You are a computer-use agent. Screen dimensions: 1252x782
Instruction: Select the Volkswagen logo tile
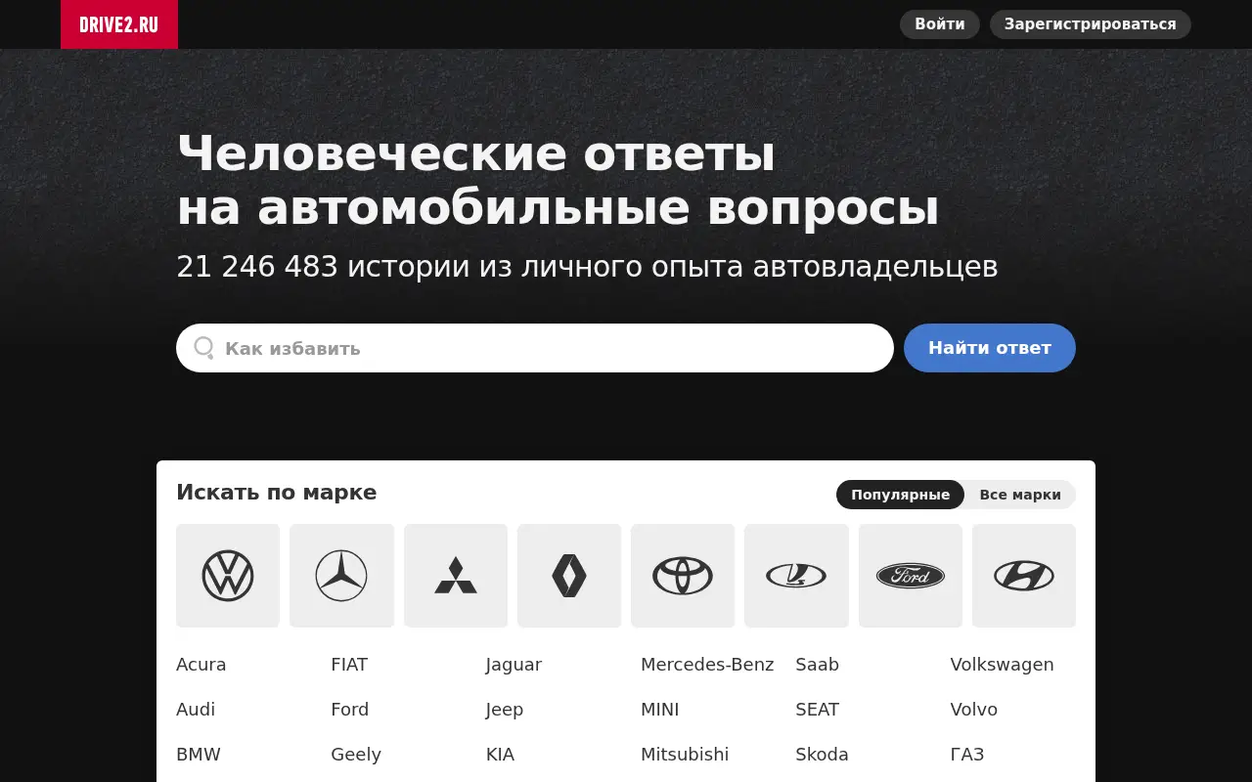[228, 576]
